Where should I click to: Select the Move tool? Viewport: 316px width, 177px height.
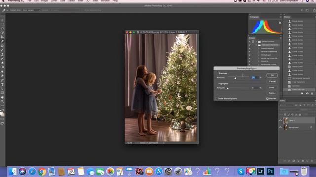coord(2,20)
